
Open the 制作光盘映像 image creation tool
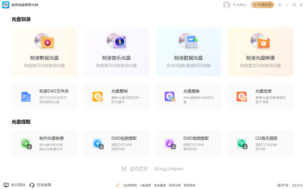pos(26,143)
